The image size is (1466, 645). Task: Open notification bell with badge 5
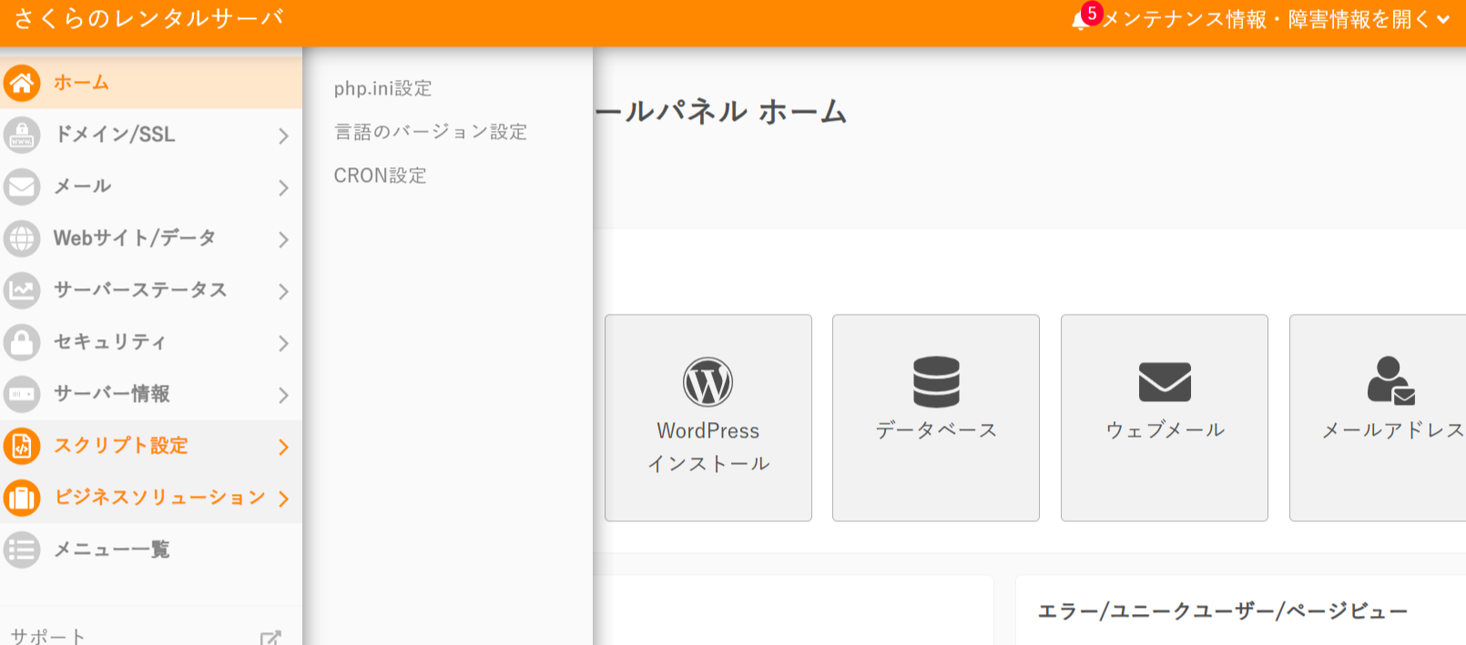point(1082,19)
